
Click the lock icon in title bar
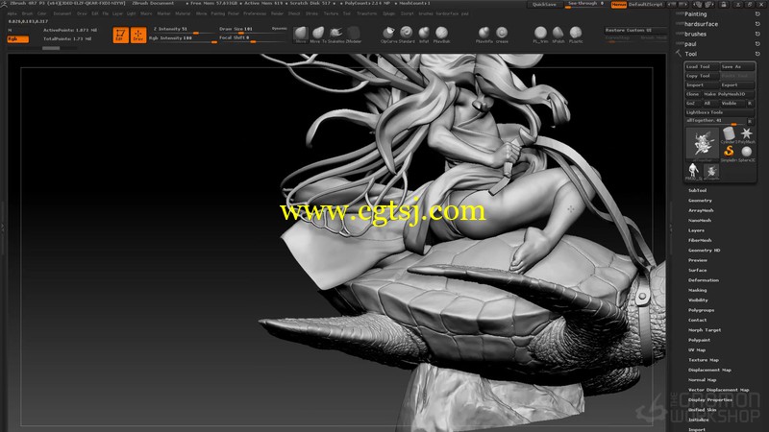click(x=724, y=4)
